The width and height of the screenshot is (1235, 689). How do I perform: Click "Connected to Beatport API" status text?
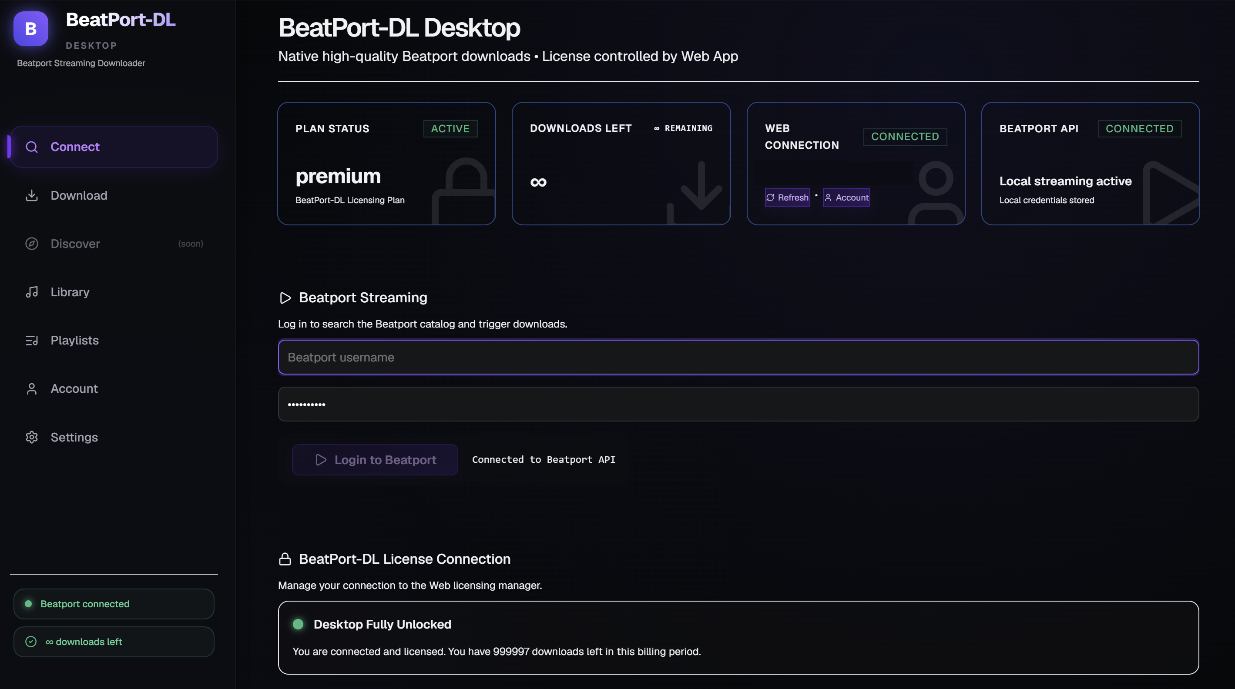click(544, 459)
